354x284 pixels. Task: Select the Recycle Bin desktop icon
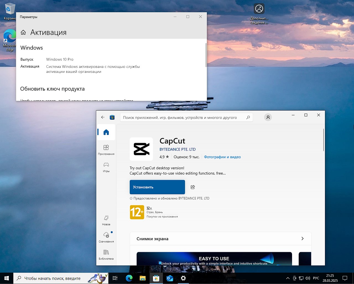10,12
